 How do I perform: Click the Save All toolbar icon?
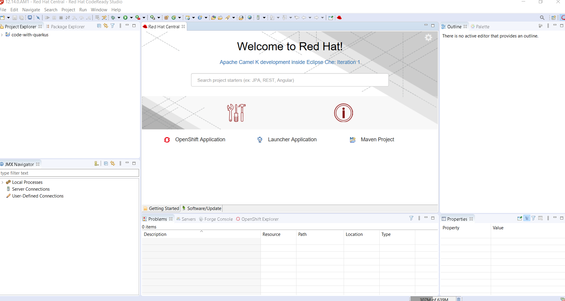[21, 18]
